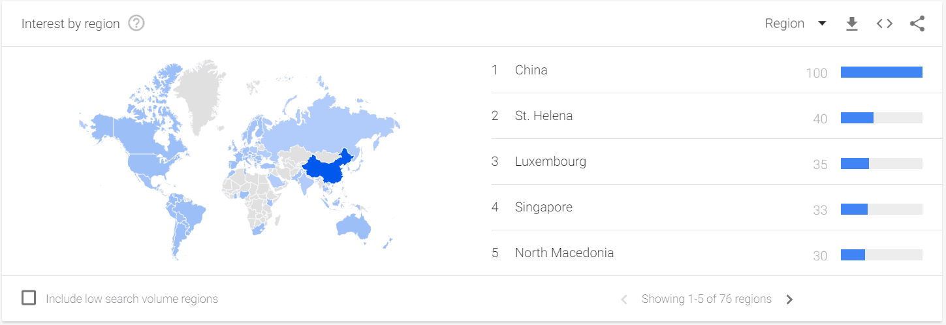Go to next page of regions

(x=789, y=300)
